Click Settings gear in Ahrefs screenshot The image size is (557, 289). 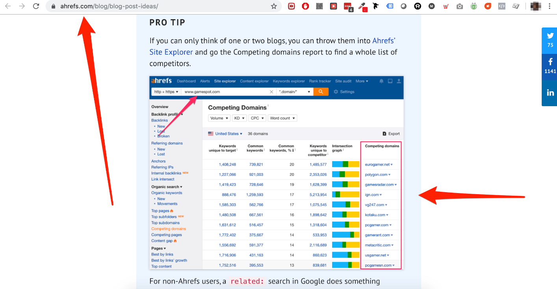click(344, 92)
